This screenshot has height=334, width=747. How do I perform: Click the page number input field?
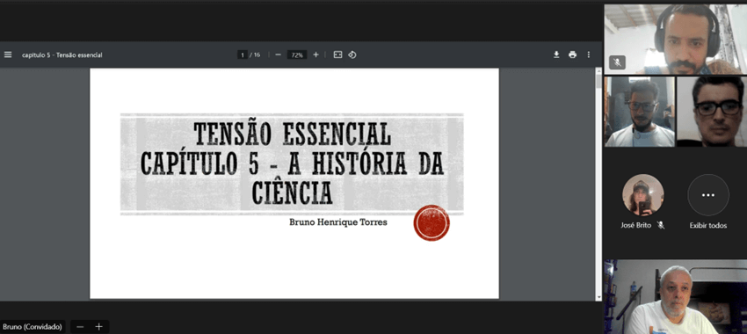click(243, 54)
